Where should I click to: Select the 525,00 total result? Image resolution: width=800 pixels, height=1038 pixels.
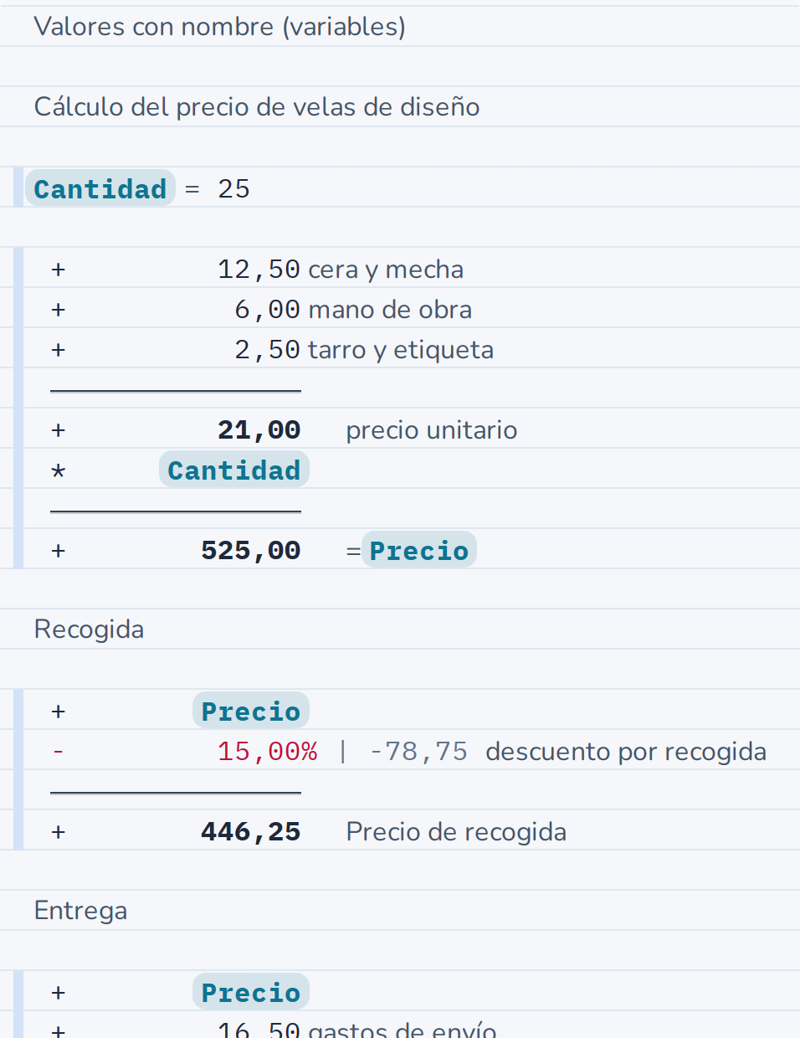click(250, 550)
